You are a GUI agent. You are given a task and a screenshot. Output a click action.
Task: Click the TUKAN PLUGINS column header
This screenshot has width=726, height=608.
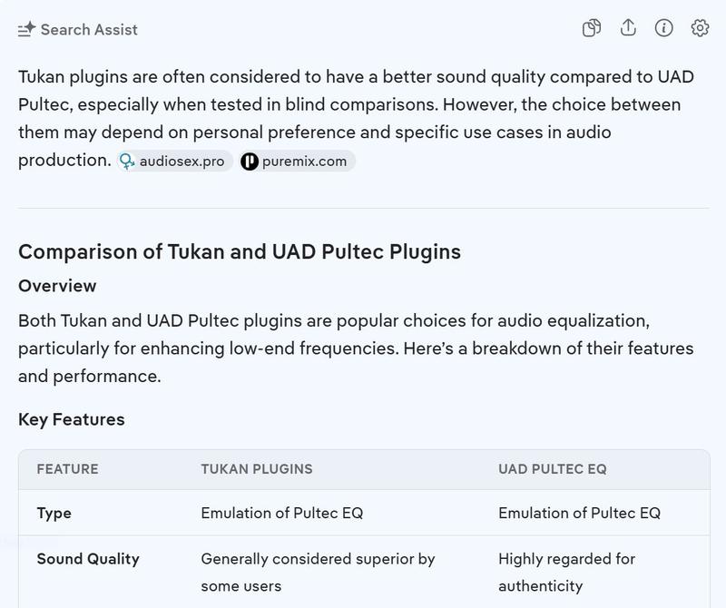(x=257, y=469)
